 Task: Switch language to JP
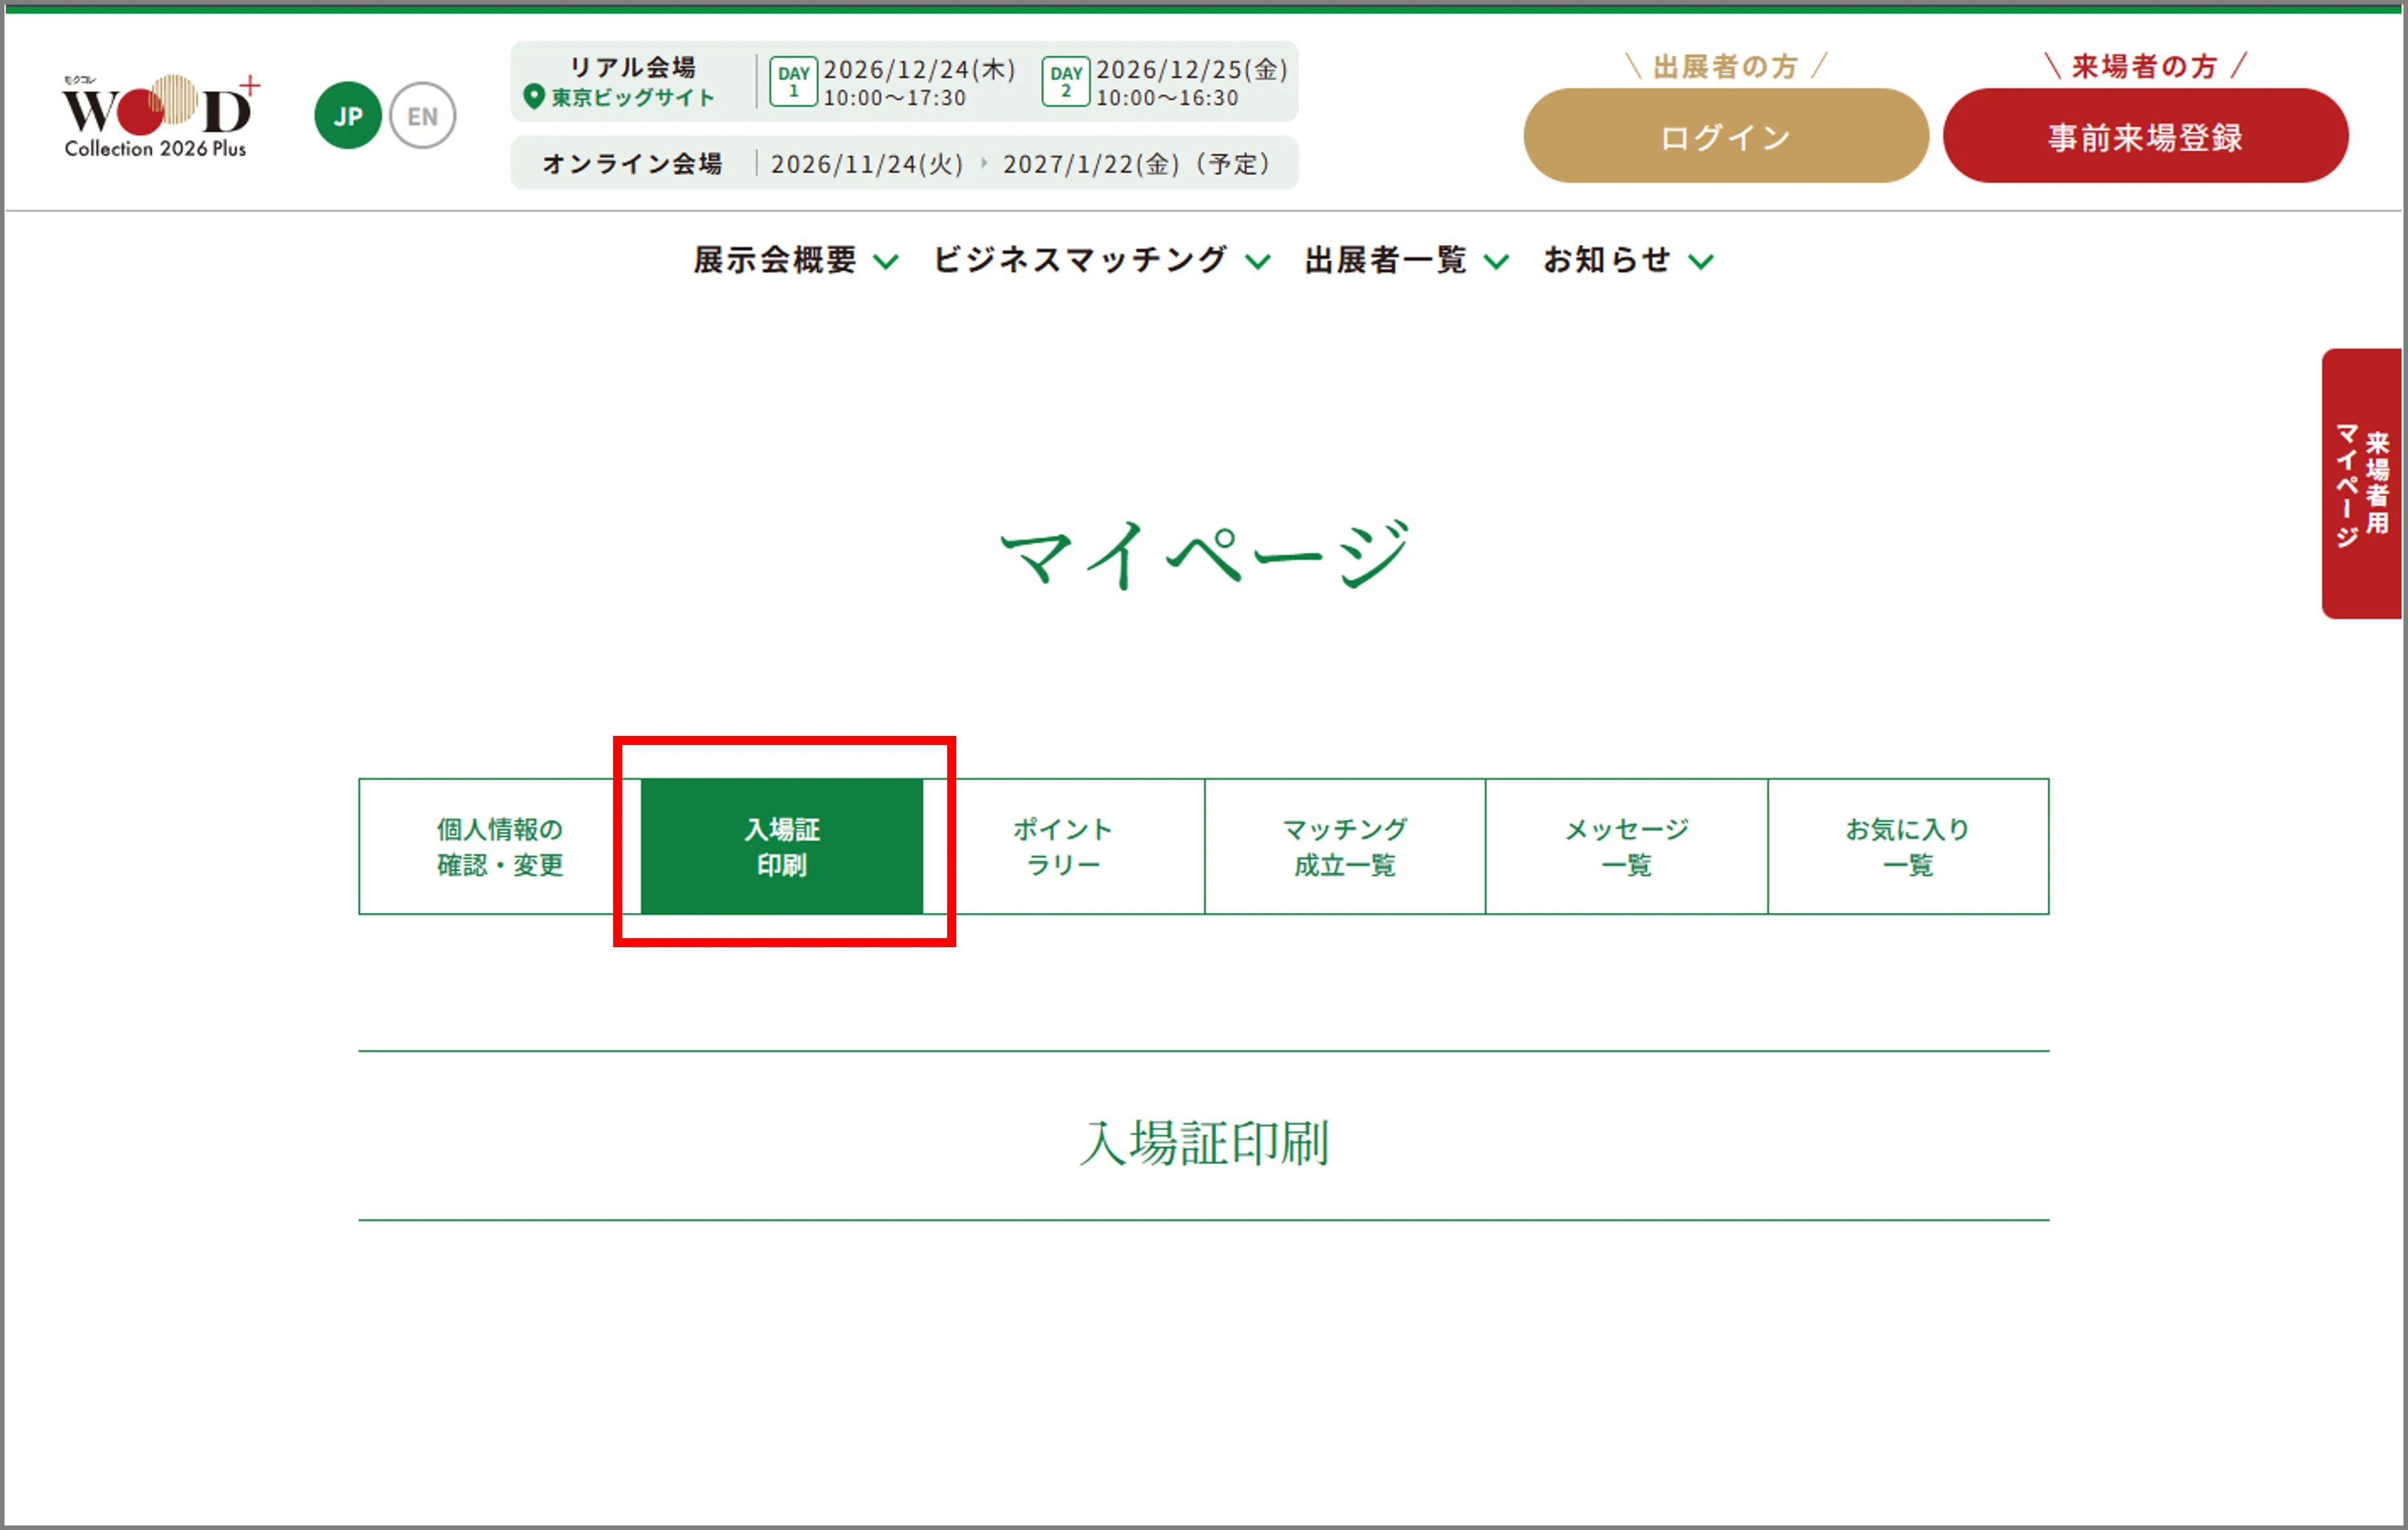tap(347, 116)
